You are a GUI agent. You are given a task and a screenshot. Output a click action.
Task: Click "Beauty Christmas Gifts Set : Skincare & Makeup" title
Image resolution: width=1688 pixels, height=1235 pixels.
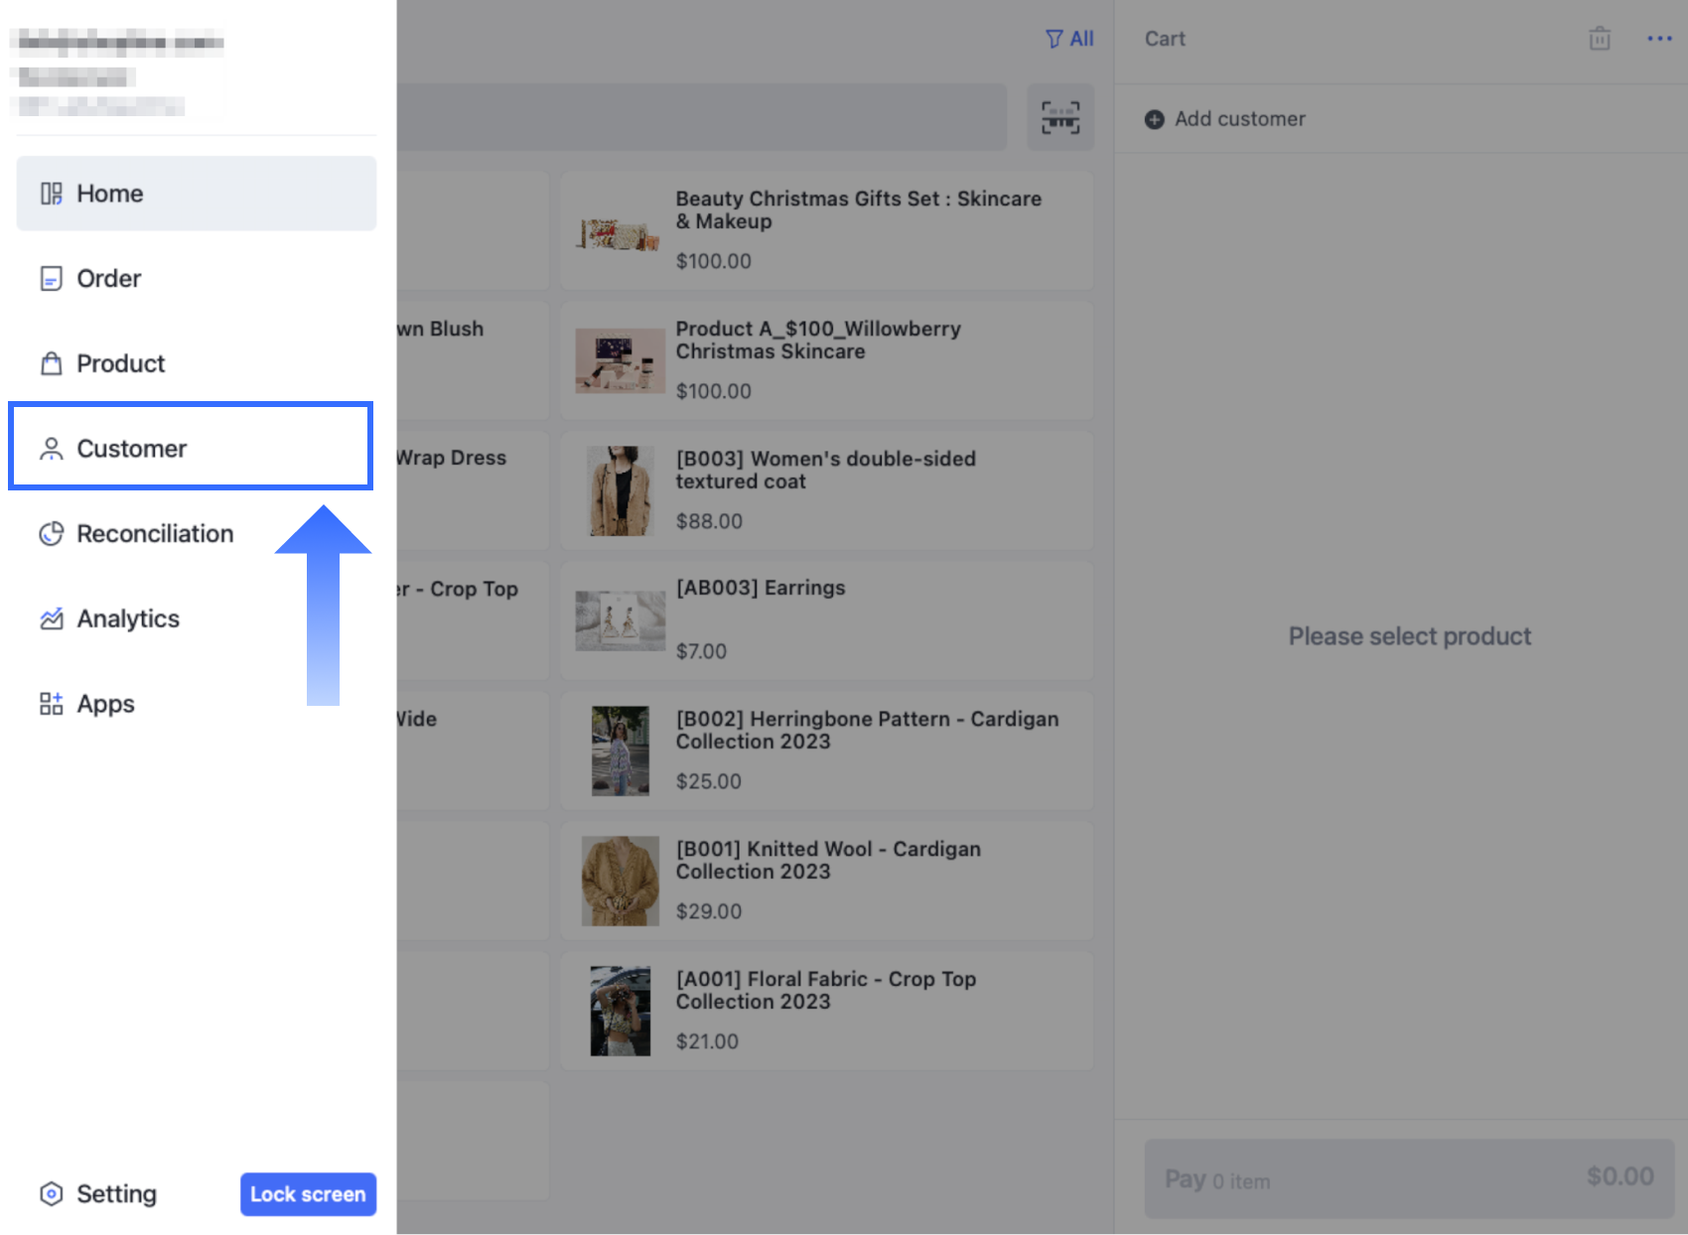click(x=858, y=209)
